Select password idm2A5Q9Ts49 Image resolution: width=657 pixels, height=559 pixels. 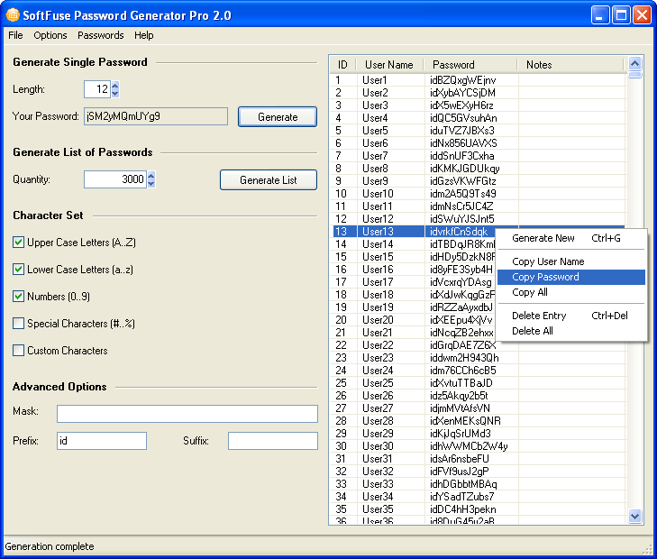[463, 194]
